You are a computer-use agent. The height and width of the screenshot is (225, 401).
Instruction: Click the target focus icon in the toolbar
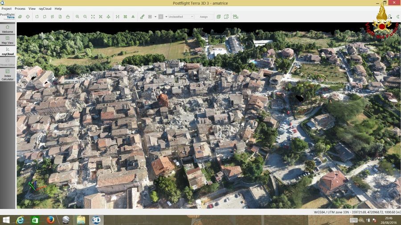pyautogui.click(x=28, y=17)
